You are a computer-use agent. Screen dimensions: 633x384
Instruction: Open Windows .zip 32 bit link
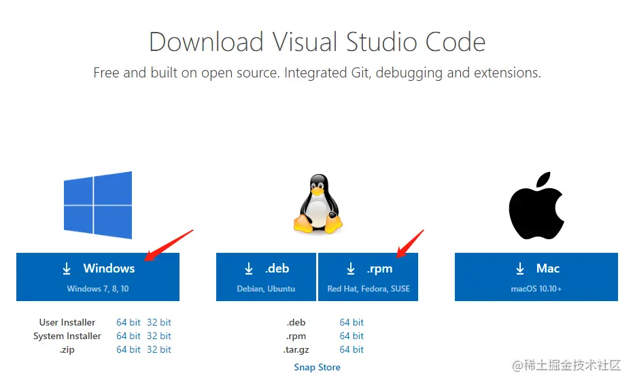(x=158, y=349)
